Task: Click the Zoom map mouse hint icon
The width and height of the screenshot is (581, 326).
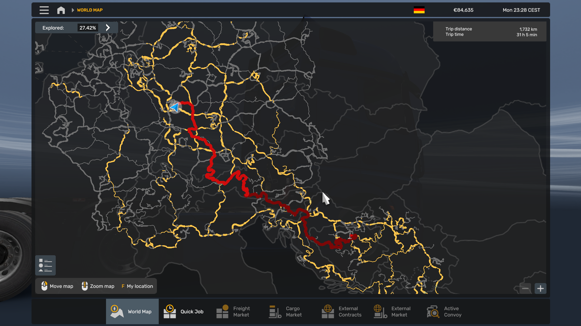Action: pyautogui.click(x=85, y=286)
